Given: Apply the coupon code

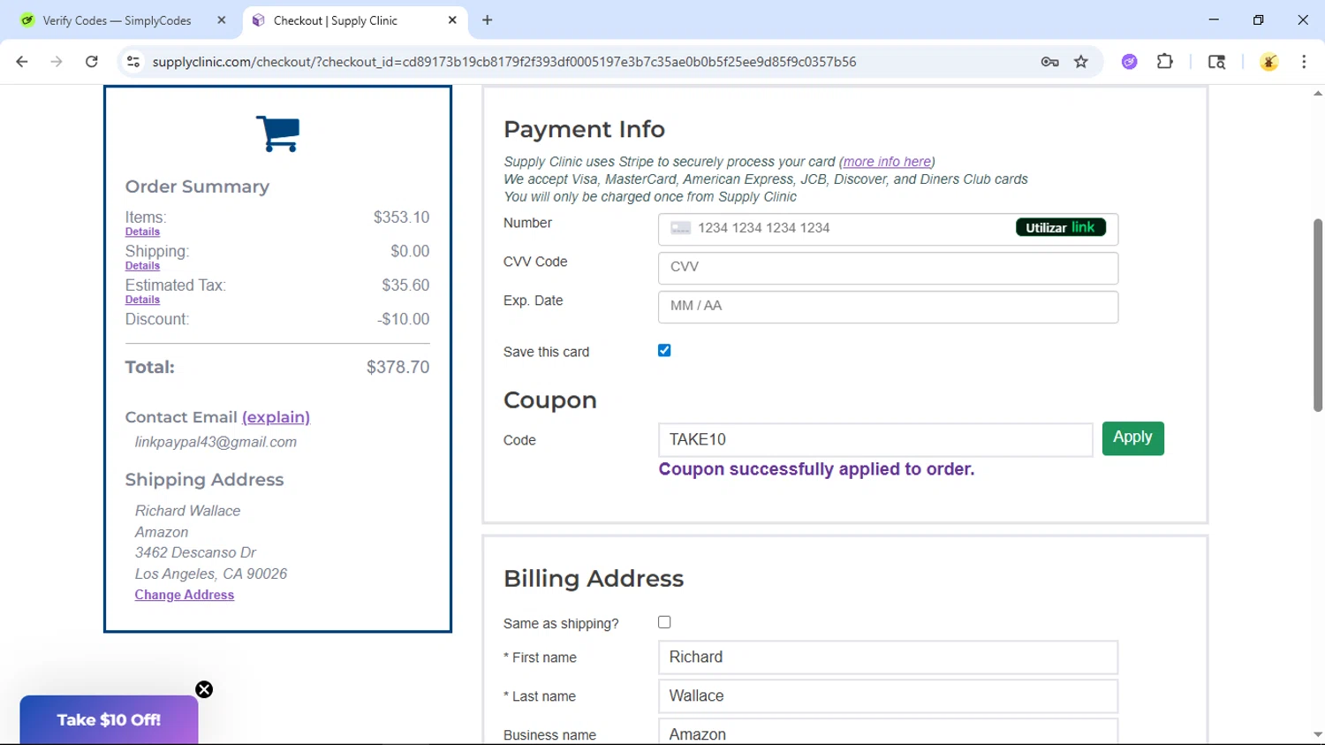Looking at the screenshot, I should coord(1132,438).
